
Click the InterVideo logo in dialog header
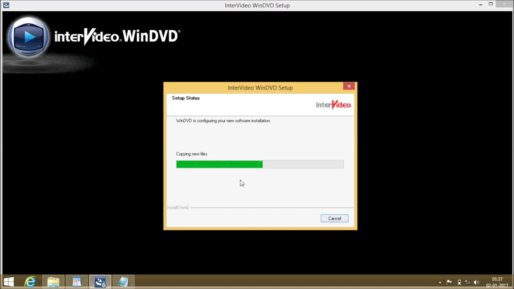coord(334,105)
